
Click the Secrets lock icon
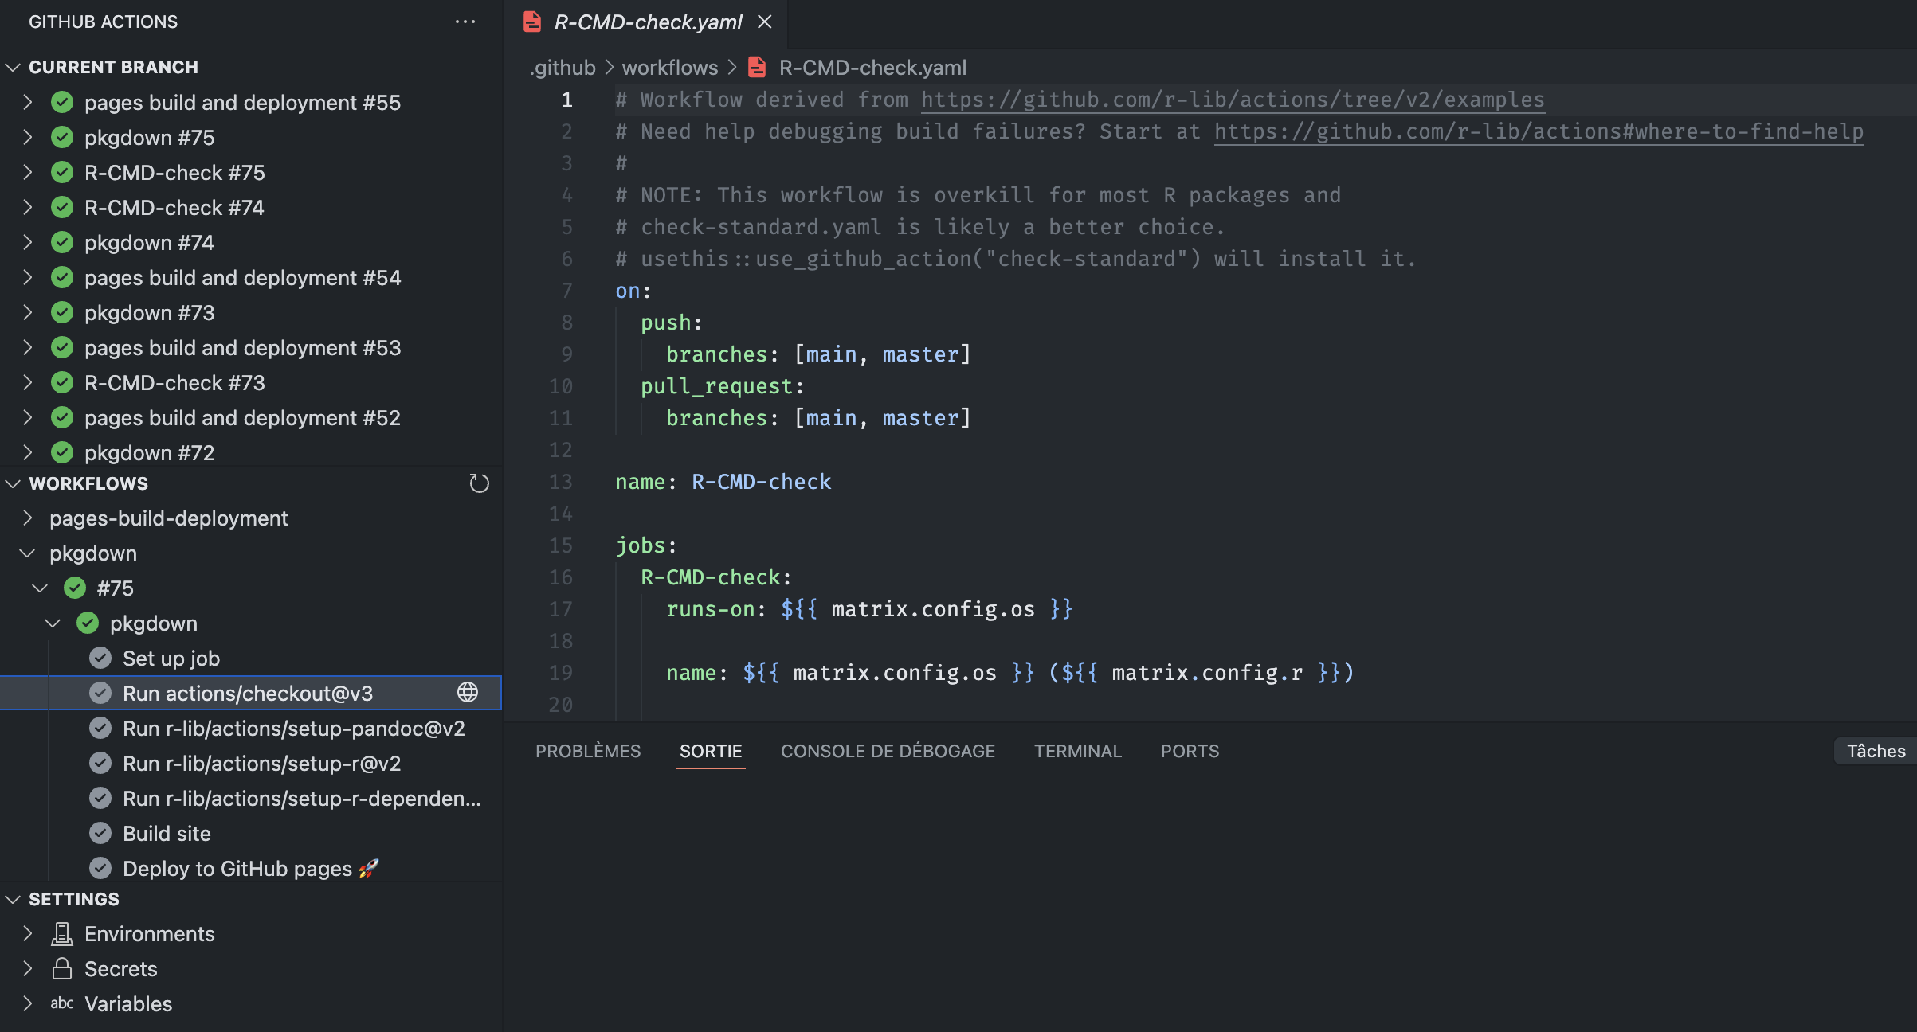62,969
